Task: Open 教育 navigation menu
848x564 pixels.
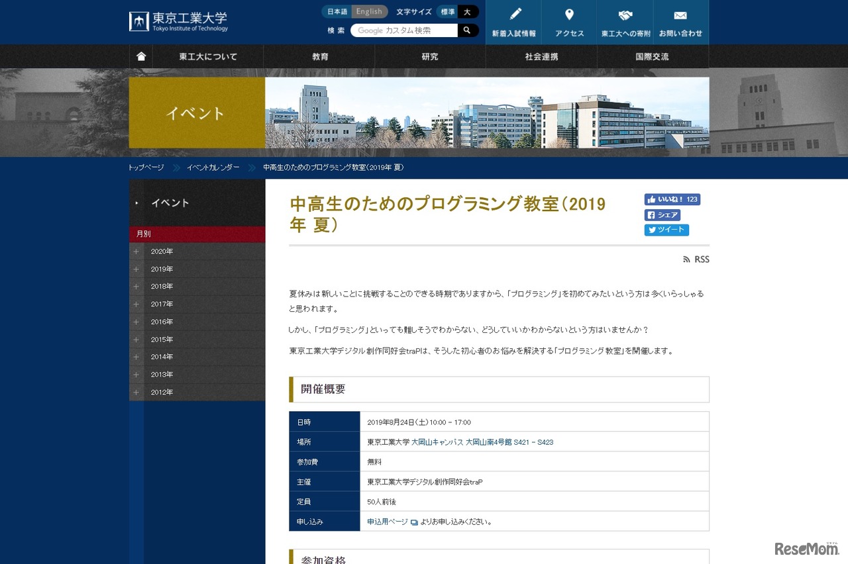Action: 319,57
